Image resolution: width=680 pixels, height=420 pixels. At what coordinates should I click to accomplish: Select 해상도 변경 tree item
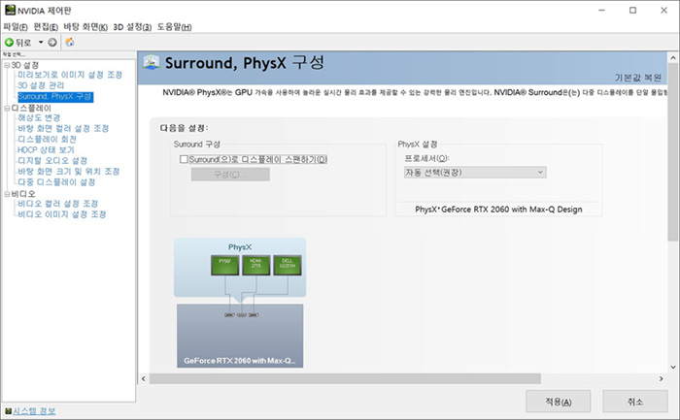(39, 117)
